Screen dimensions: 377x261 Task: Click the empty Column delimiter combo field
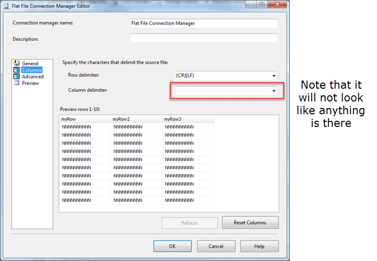coord(226,91)
